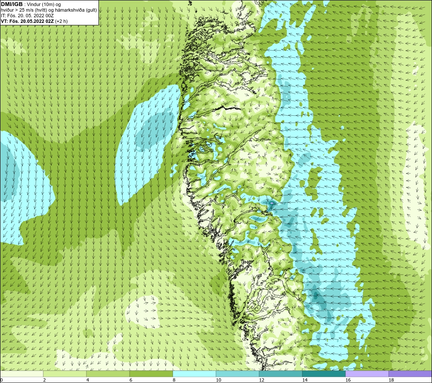Click the light cyan 8–10 m/s legend swatch

click(194, 374)
